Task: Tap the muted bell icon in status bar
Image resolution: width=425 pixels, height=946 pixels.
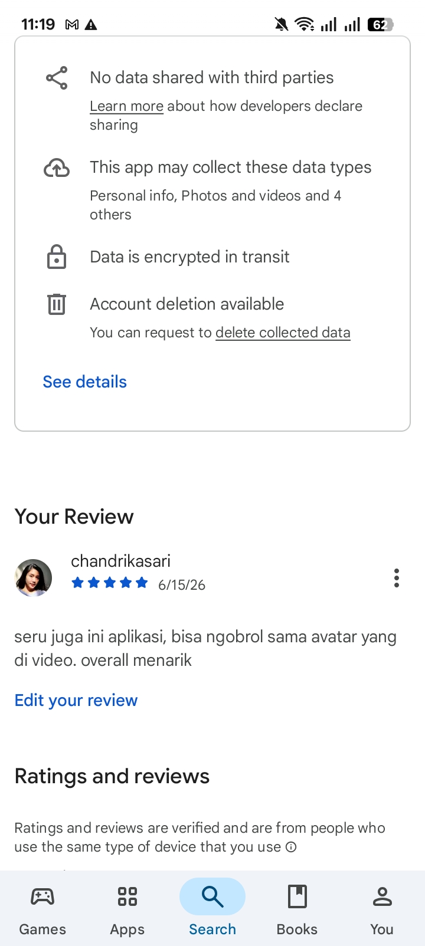Action: point(282,24)
